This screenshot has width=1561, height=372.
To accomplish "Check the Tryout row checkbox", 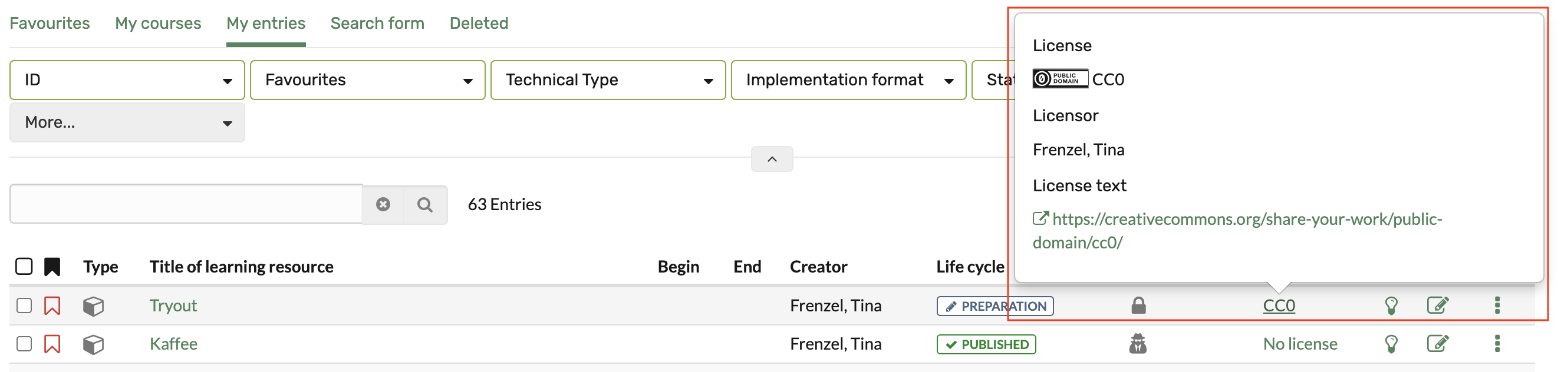I will pos(24,305).
